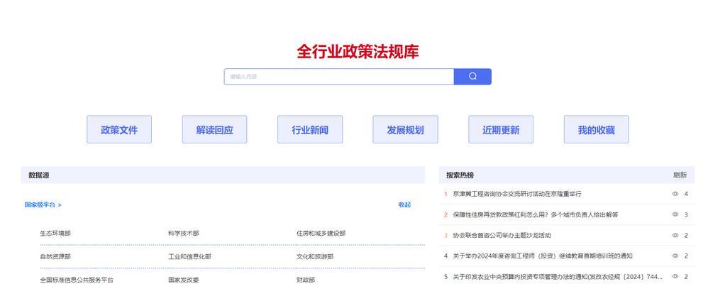This screenshot has width=708, height=284.
Task: Open hot search item 协会联合首咨公司举办主题沙龙活动
Action: tap(502, 236)
